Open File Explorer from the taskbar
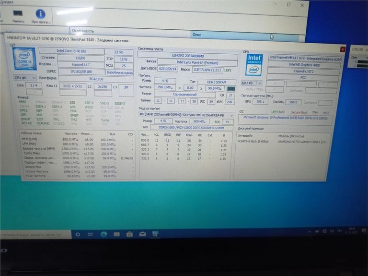This screenshot has width=368, height=276. [x=116, y=234]
